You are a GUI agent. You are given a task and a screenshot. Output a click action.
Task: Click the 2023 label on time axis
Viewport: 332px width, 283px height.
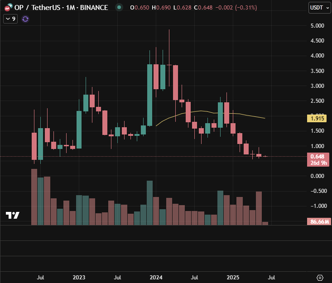[79, 277]
